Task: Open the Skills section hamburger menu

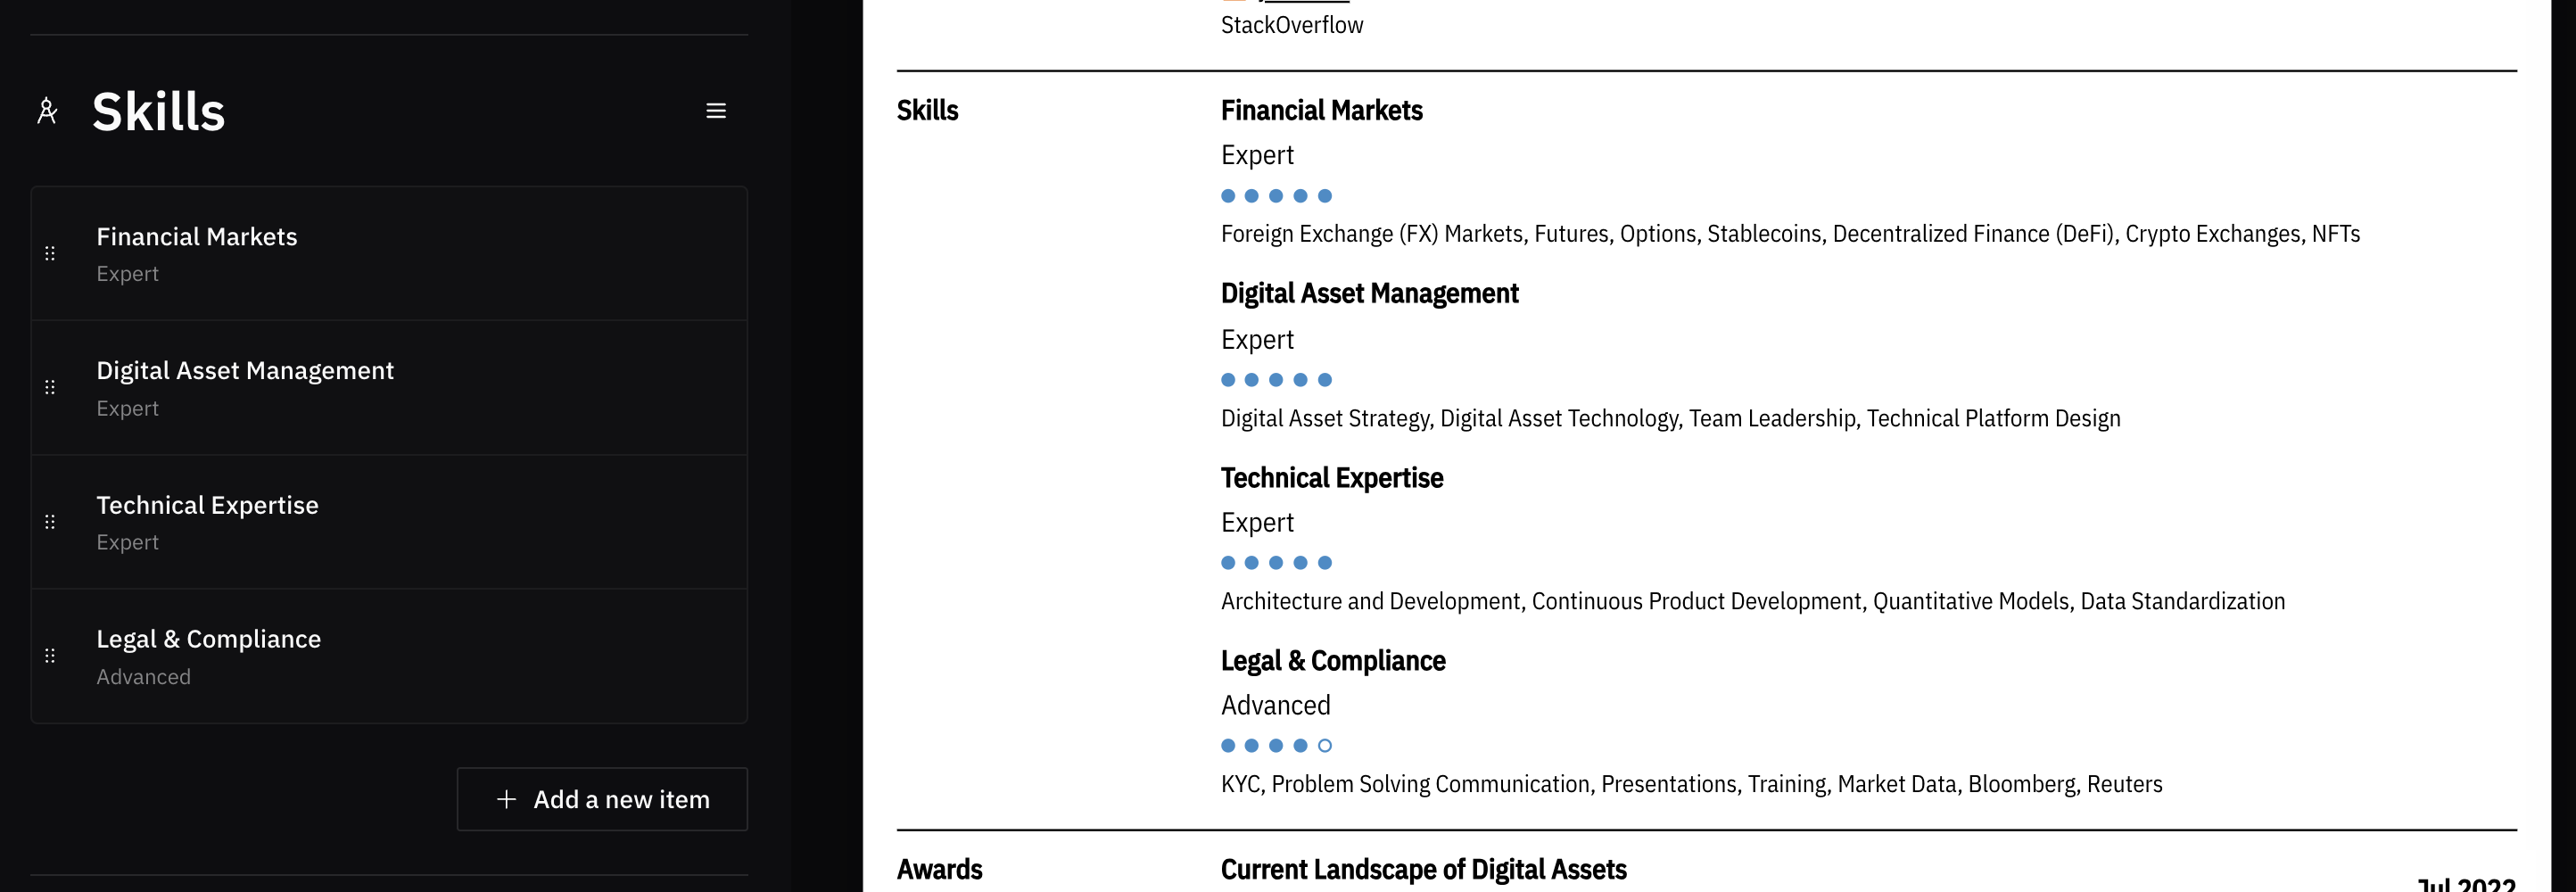Action: 716,111
